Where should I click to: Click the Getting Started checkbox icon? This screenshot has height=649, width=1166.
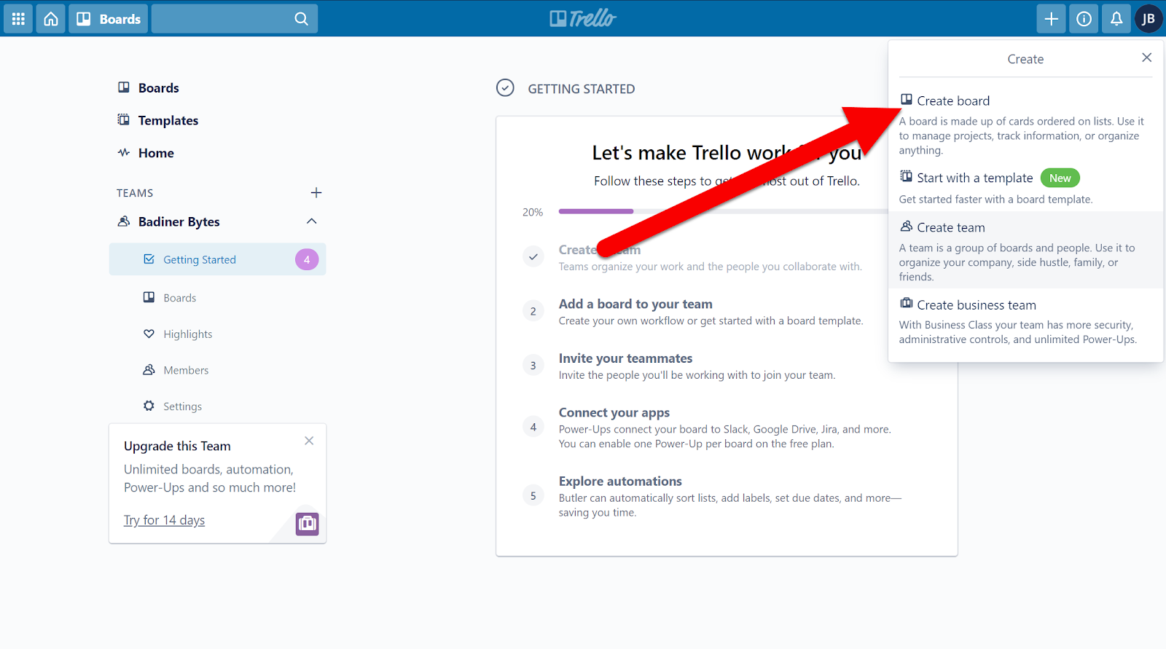(x=149, y=259)
